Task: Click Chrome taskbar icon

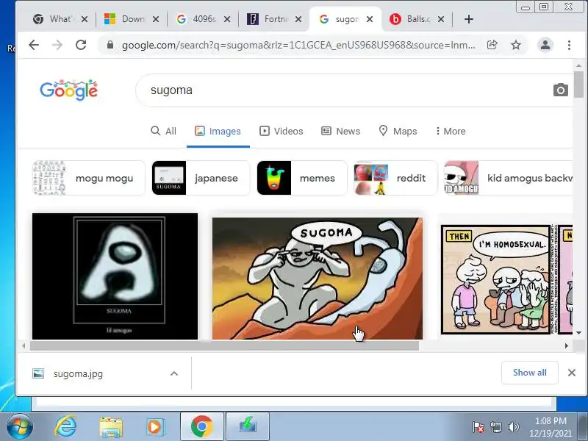Action: (201, 426)
